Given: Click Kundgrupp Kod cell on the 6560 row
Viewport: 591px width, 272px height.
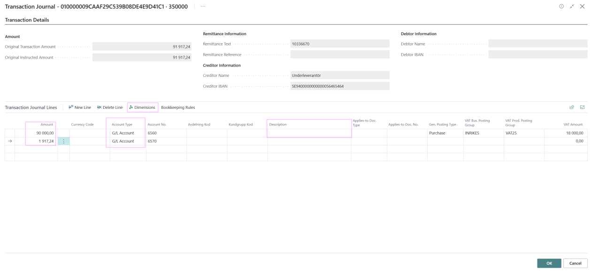Looking at the screenshot, I should pos(247,133).
